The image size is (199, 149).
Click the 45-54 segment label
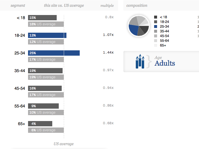(x=19, y=88)
